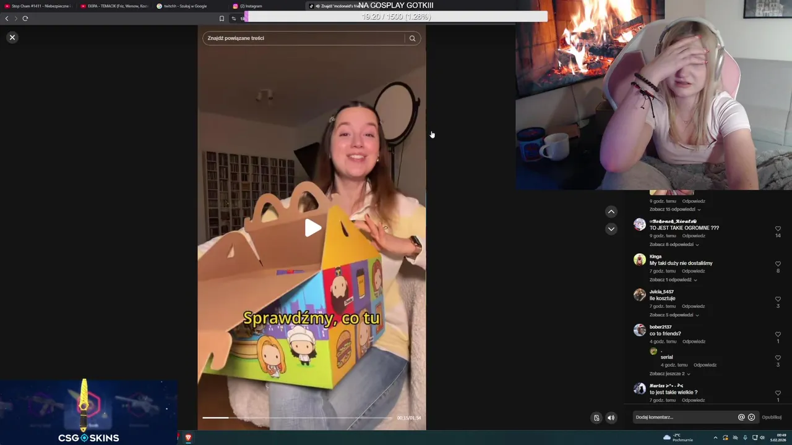Open weather widget '-2°C Pochmurnie'
Image resolution: width=792 pixels, height=445 pixels.
click(678, 438)
